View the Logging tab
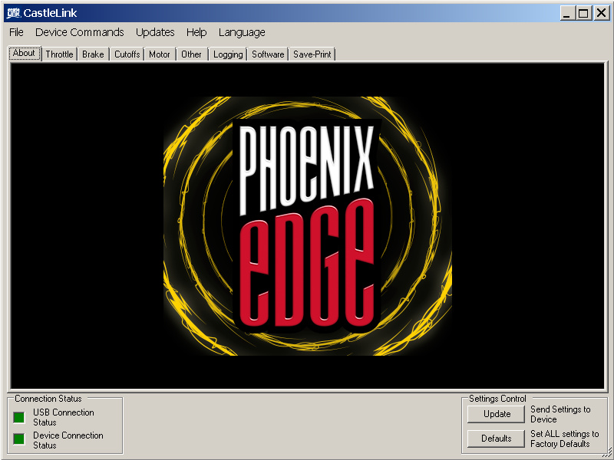Image resolution: width=614 pixels, height=460 pixels. [x=228, y=54]
